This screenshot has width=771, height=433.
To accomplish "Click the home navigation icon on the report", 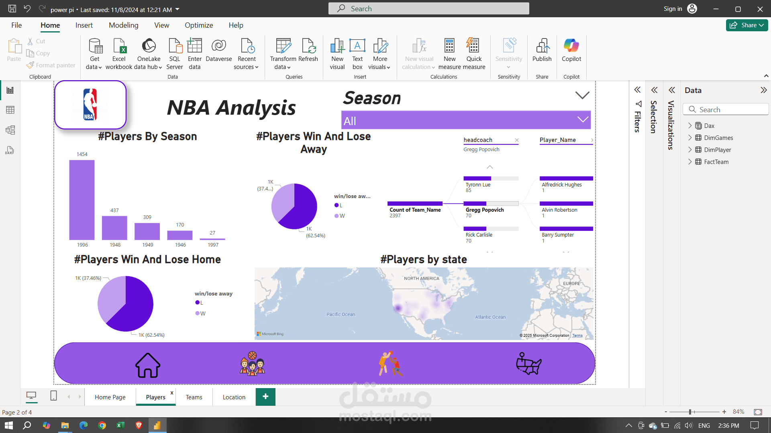I will pos(147,365).
